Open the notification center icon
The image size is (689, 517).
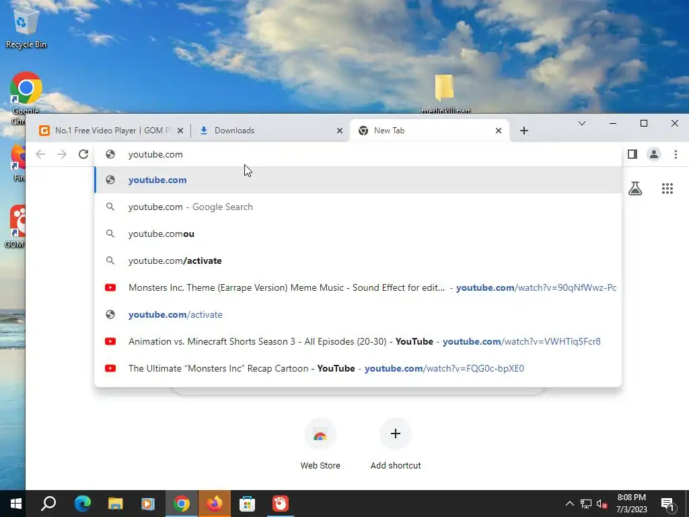coord(667,504)
